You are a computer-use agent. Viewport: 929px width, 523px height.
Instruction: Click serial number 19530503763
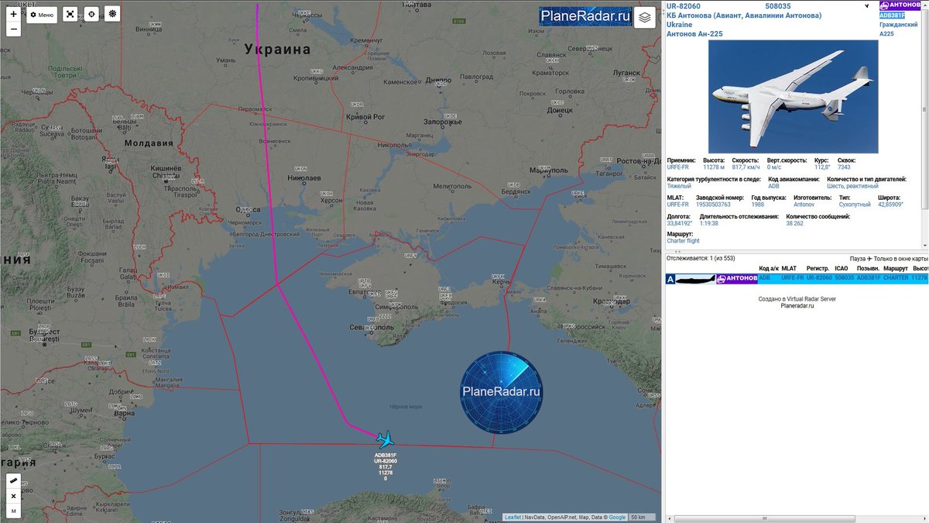(x=713, y=205)
